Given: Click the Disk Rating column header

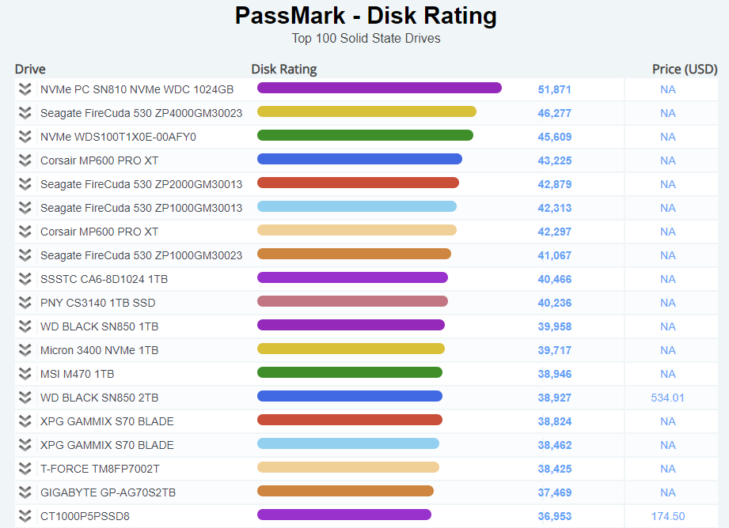Looking at the screenshot, I should (283, 69).
